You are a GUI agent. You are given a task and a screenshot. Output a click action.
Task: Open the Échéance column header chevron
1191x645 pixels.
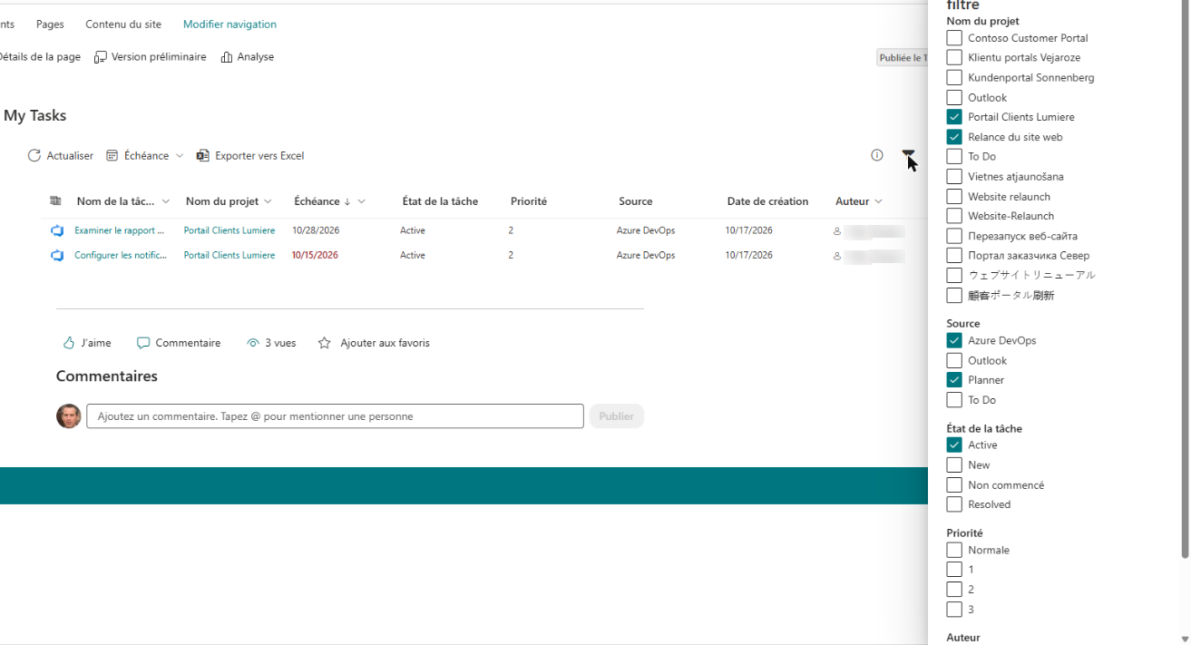point(362,201)
